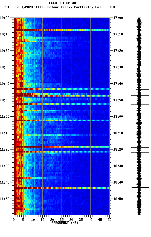Click the strong broadband band just before 11:20 PDT
This screenshot has height=237, width=151.
[x=62, y=147]
